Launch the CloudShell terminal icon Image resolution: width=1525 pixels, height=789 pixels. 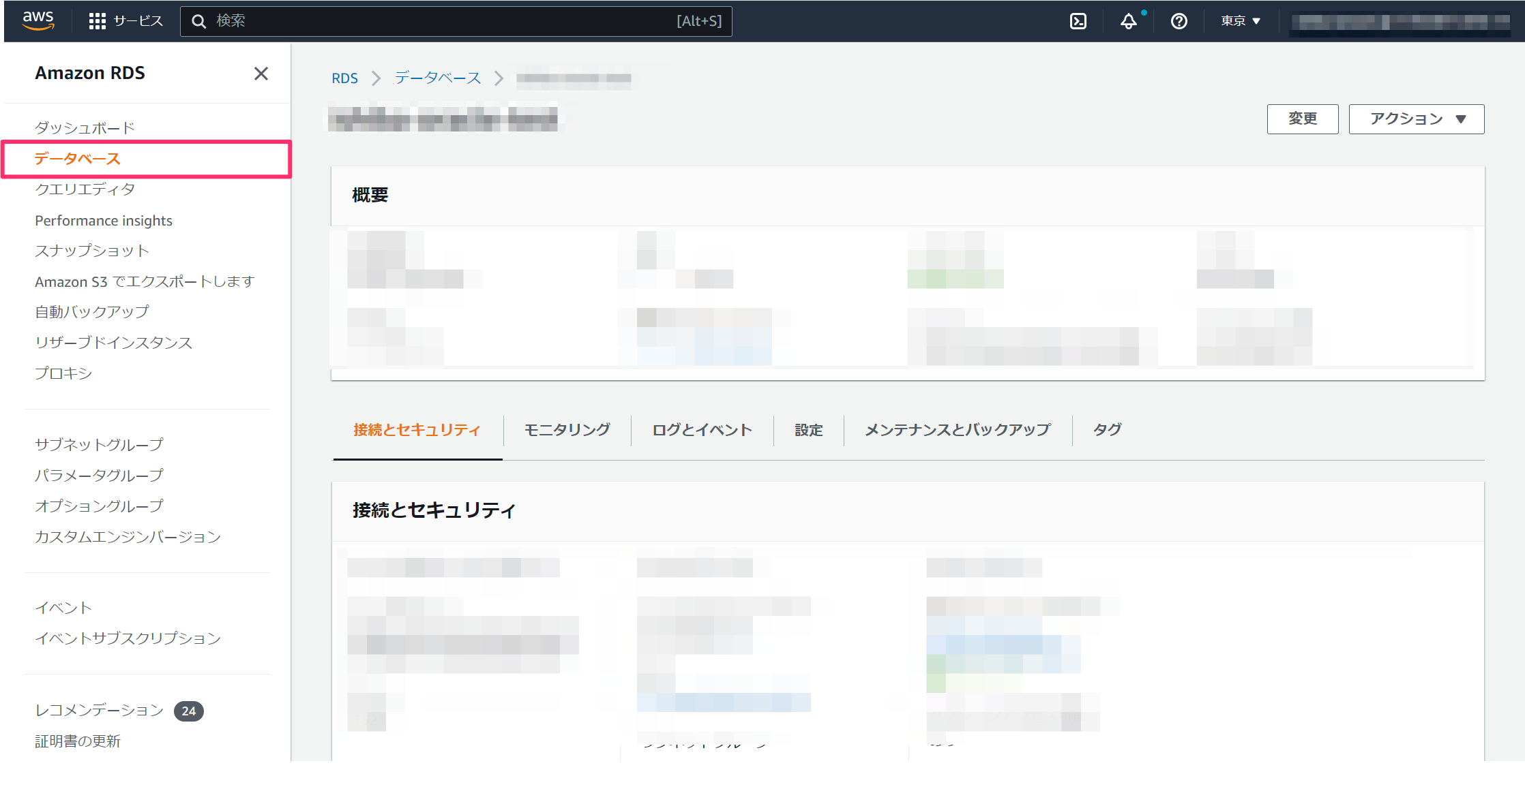click(x=1078, y=21)
